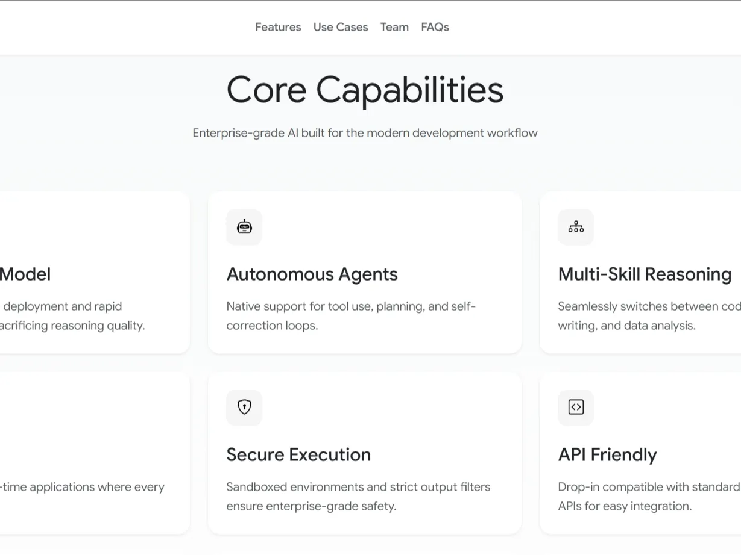Click the partially visible Model card heading
The height and width of the screenshot is (555, 741).
(x=25, y=274)
